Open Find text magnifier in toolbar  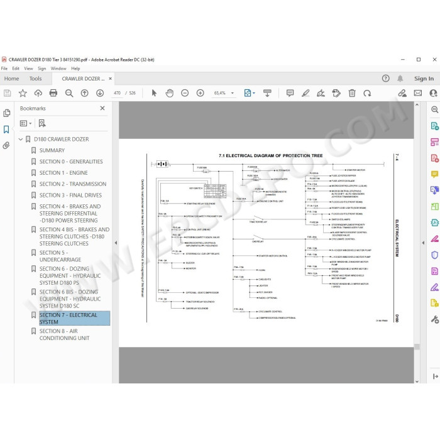tap(69, 93)
